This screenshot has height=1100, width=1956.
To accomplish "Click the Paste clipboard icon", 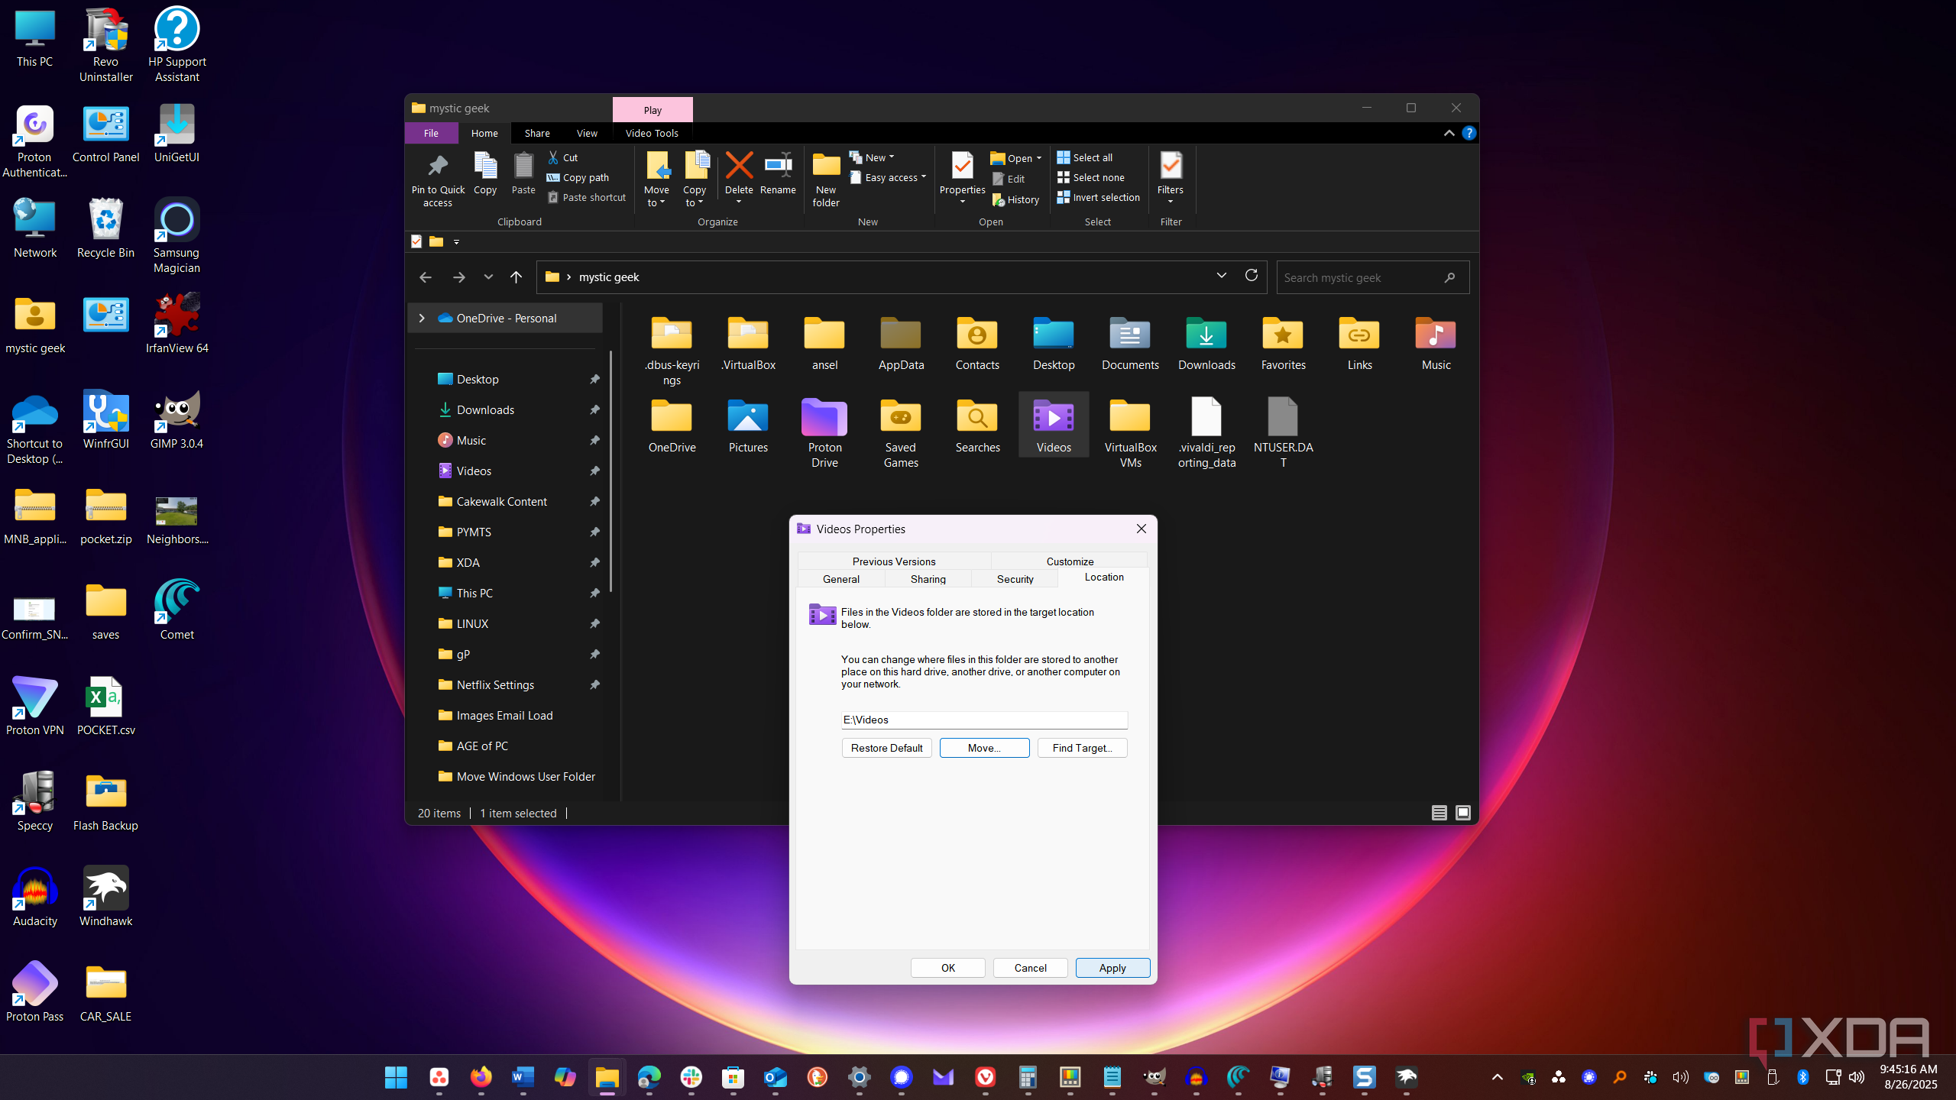I will pyautogui.click(x=523, y=165).
